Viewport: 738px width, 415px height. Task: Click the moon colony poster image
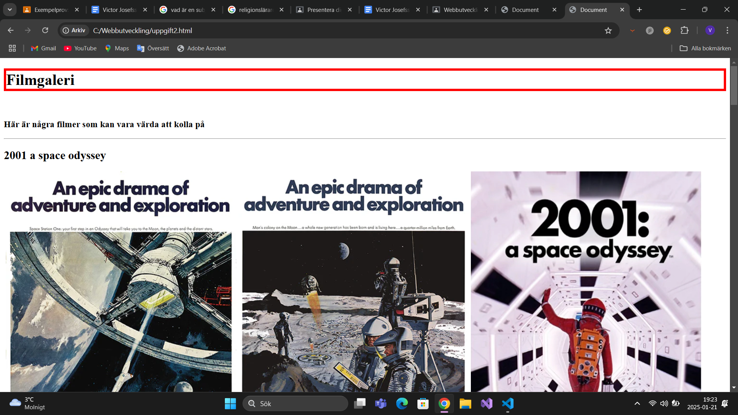354,282
